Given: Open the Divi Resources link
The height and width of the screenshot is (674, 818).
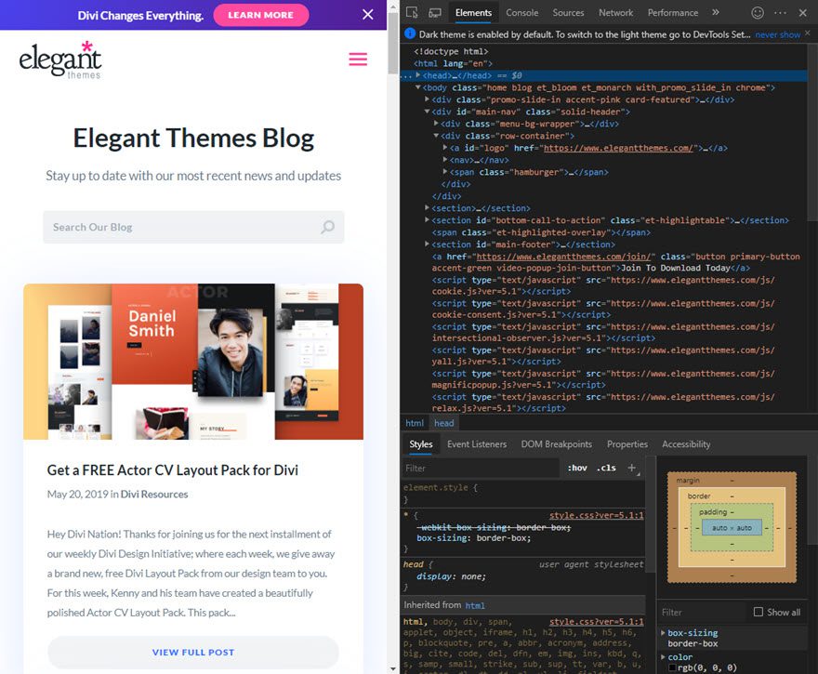Looking at the screenshot, I should coord(154,494).
